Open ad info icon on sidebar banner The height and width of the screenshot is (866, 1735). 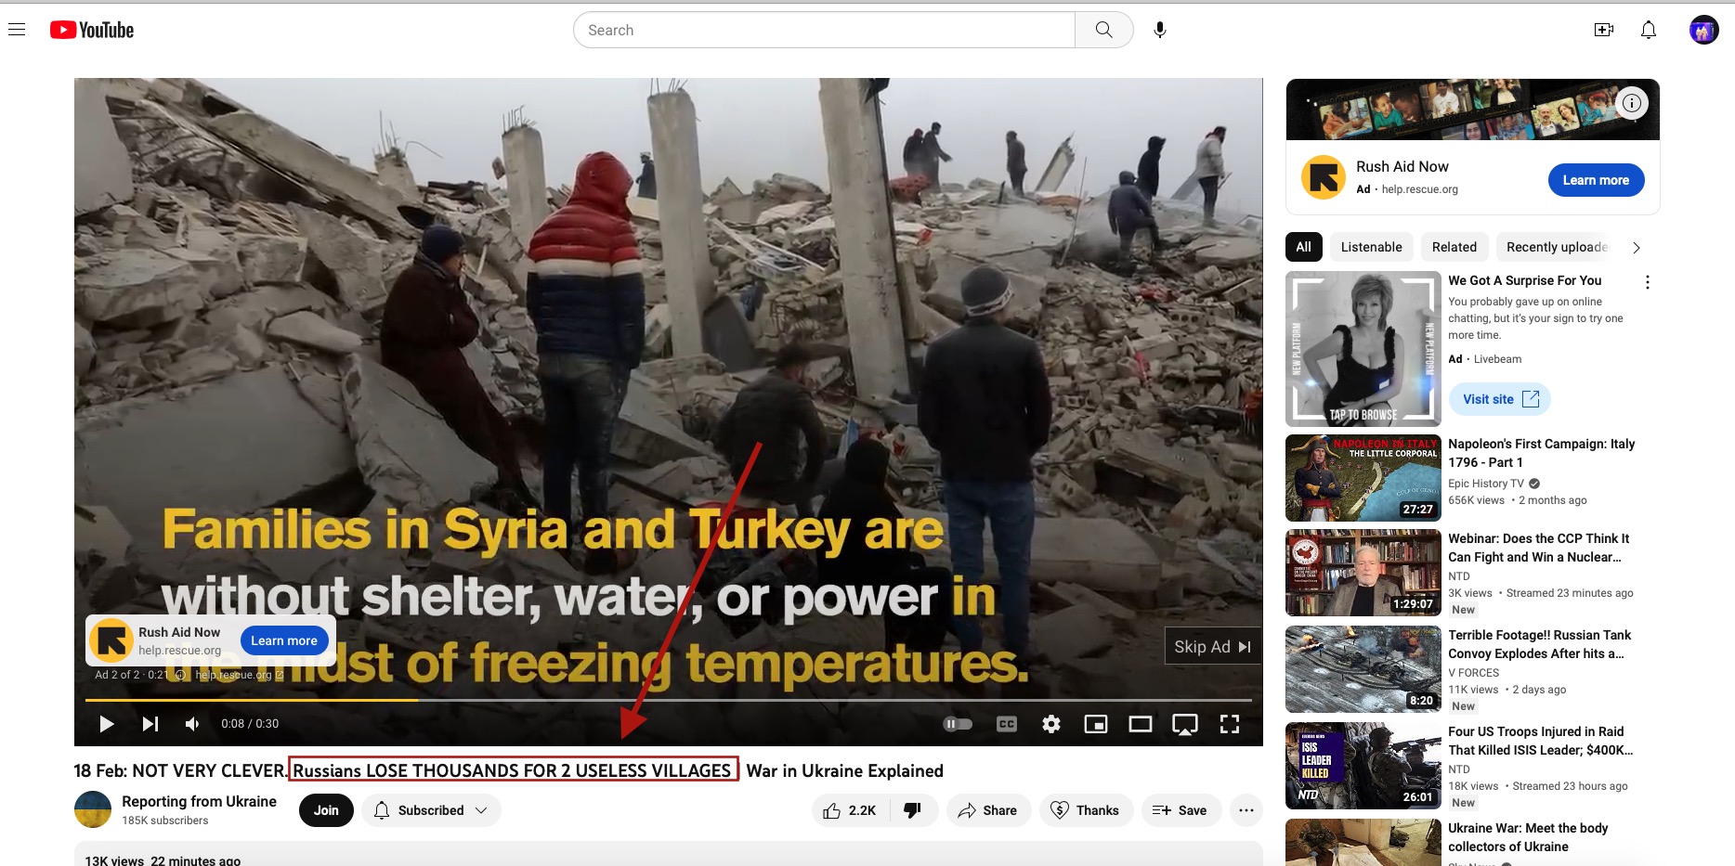pyautogui.click(x=1632, y=103)
